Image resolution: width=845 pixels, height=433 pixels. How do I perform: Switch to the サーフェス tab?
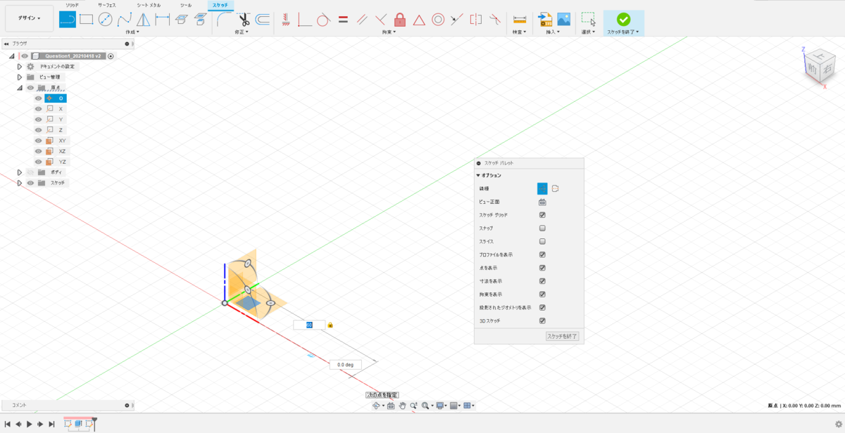tap(107, 4)
